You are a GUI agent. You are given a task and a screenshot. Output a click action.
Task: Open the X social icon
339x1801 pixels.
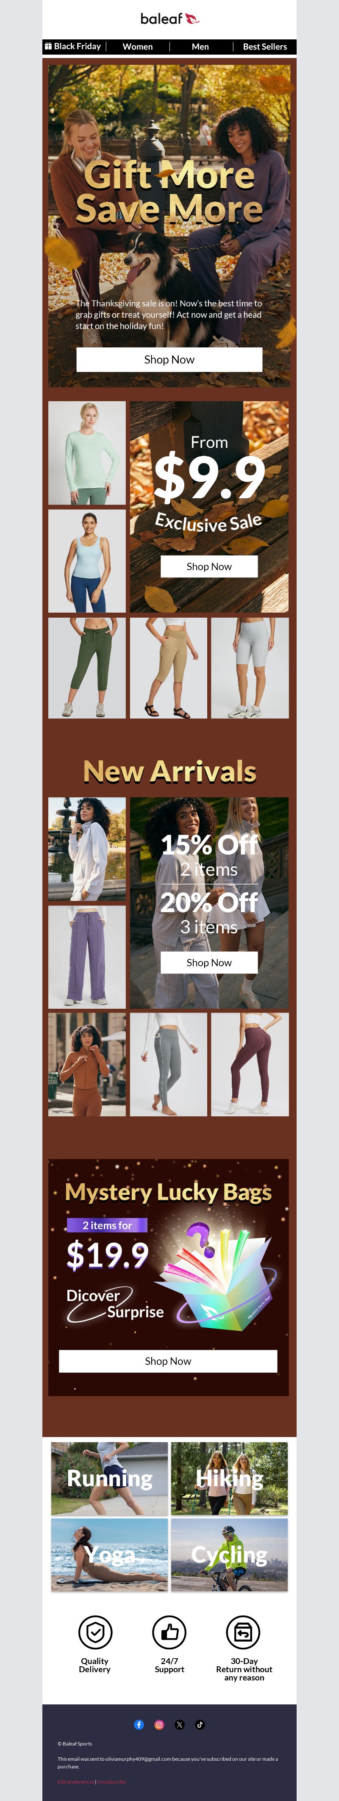pyautogui.click(x=180, y=1725)
